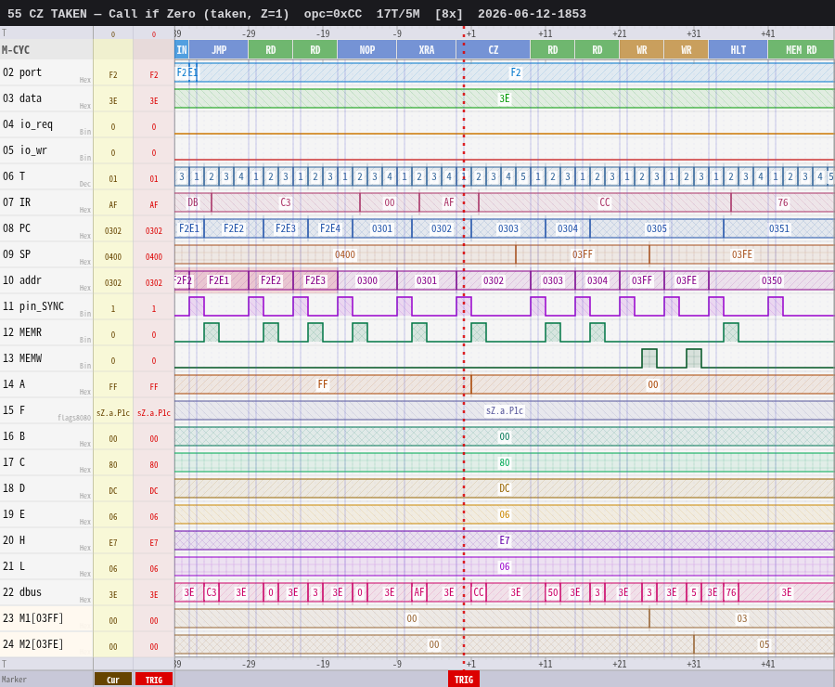Select the 13 MEMW signal label
This screenshot has height=687, width=835.
tap(22, 358)
